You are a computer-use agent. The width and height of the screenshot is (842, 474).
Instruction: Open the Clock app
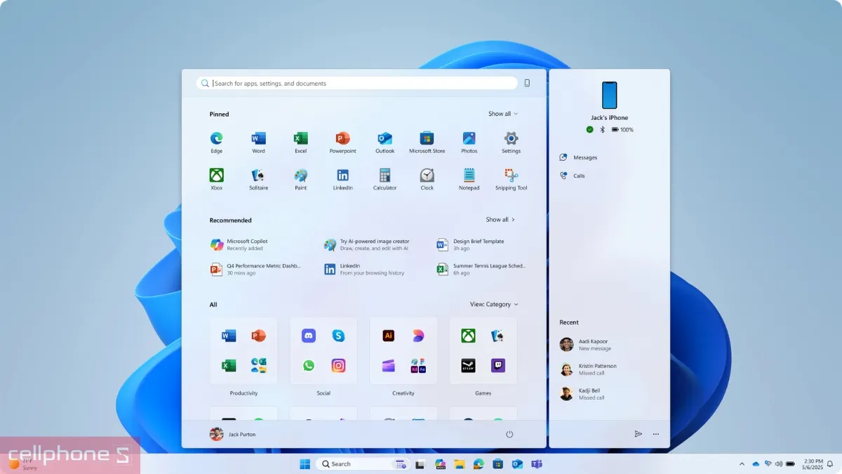pyautogui.click(x=427, y=179)
